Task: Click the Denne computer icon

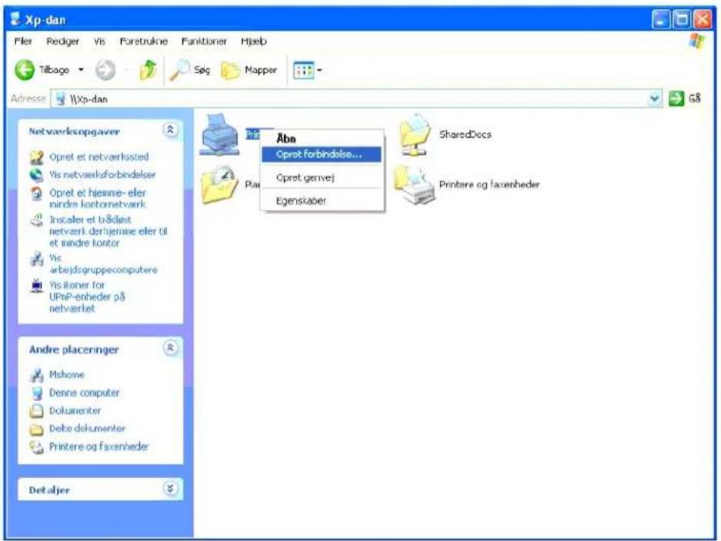Action: click(36, 393)
